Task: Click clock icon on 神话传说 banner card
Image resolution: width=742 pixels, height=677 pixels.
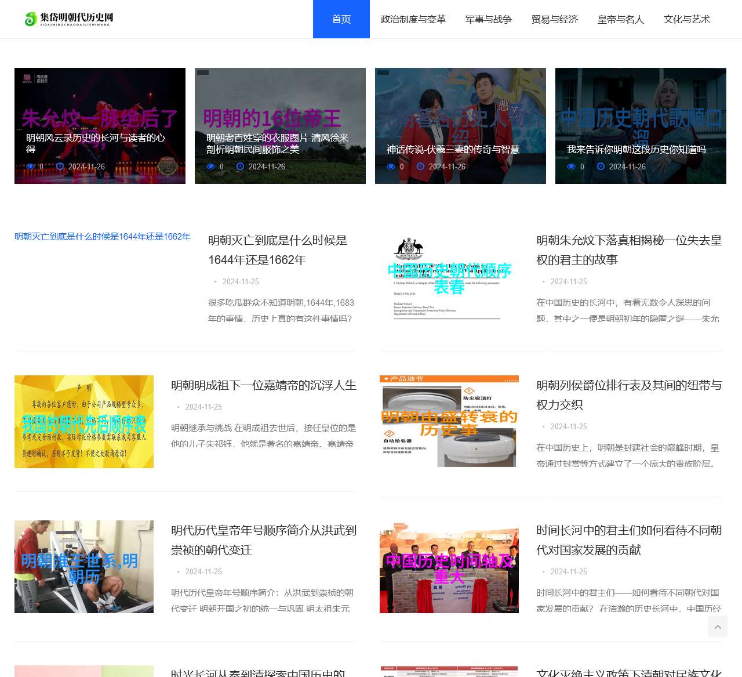Action: pyautogui.click(x=420, y=166)
